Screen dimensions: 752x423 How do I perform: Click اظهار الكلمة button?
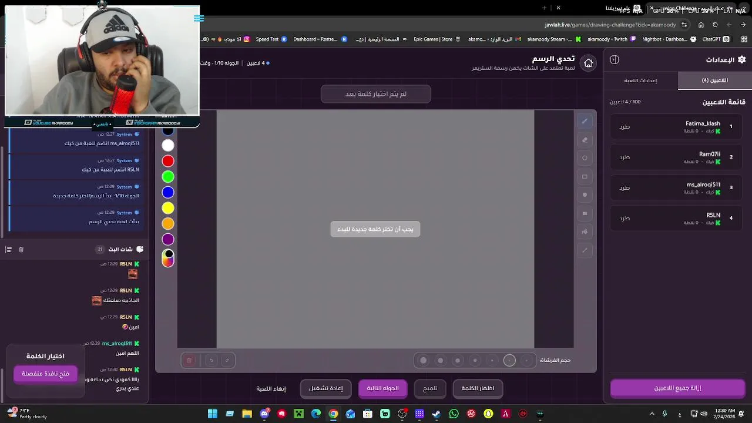tap(478, 388)
